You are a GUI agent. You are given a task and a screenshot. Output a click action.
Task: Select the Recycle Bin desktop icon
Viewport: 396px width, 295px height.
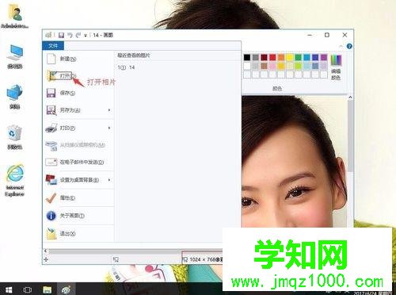pyautogui.click(x=15, y=137)
